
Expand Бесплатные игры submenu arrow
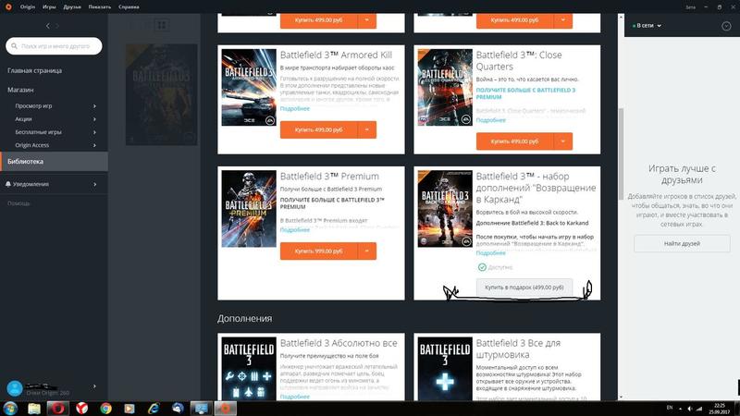95,132
